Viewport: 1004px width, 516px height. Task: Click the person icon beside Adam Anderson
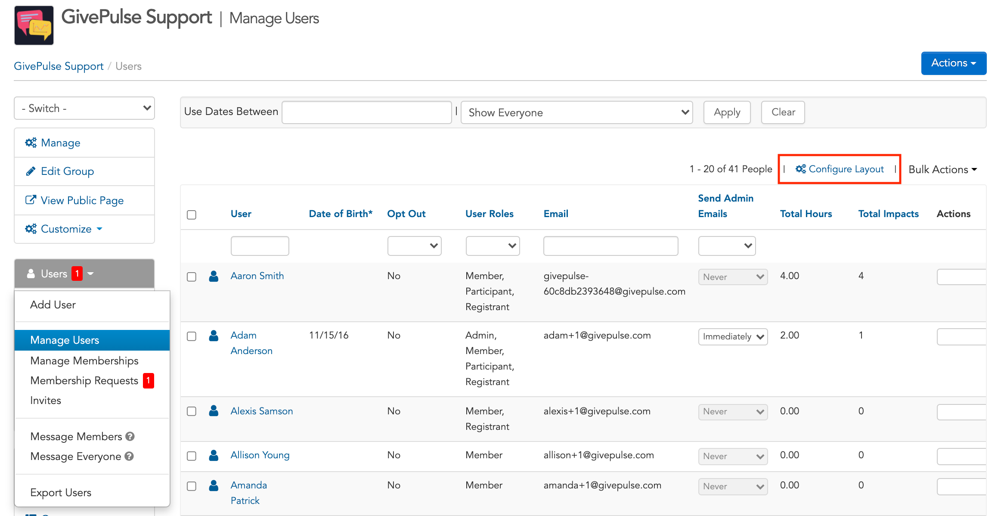click(214, 336)
